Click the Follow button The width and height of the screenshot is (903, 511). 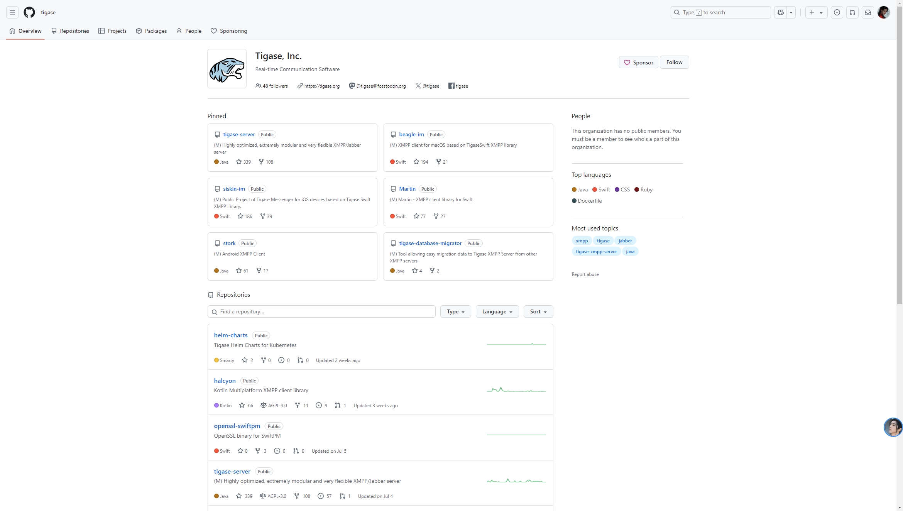[x=674, y=62]
